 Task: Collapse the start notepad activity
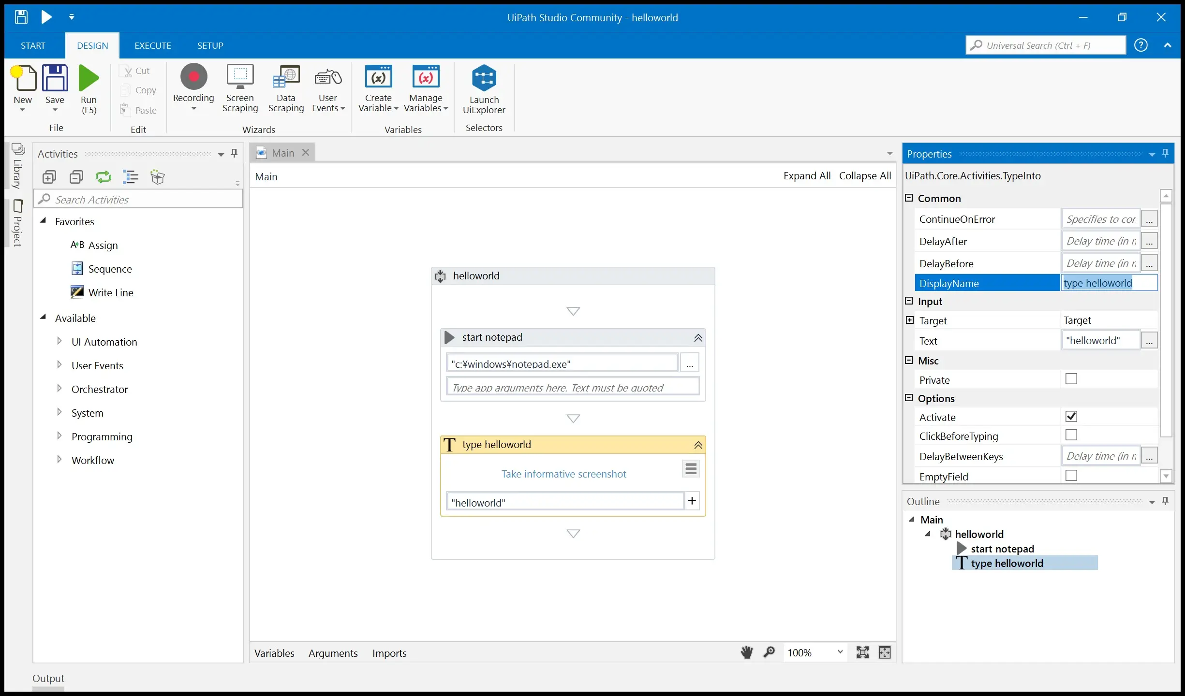[698, 338]
